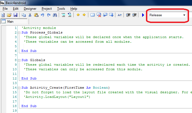Collapse the Sub Activity_Create block

[x=19, y=88]
